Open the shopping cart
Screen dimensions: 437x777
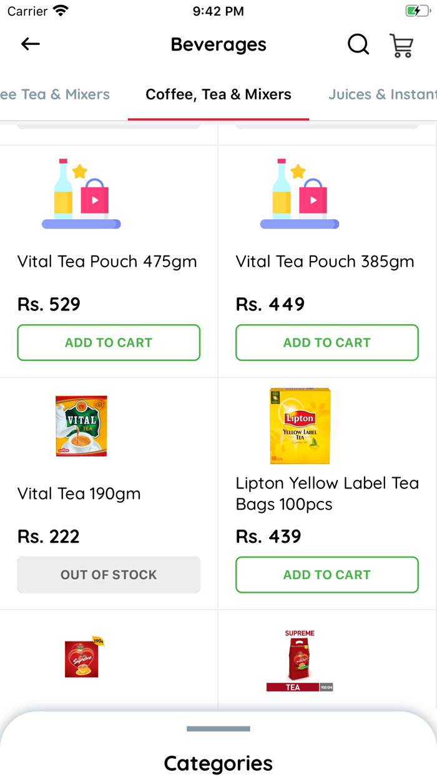coord(401,44)
